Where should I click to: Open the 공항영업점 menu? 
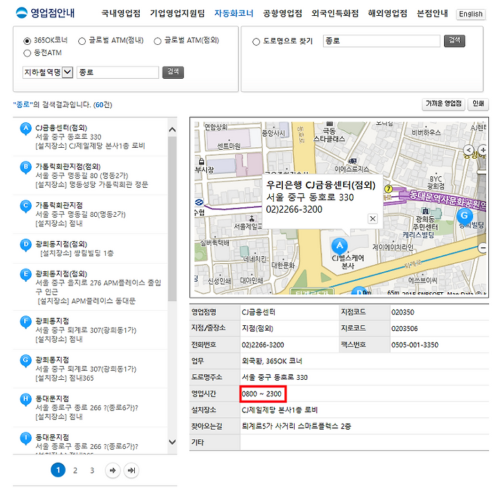tap(283, 13)
